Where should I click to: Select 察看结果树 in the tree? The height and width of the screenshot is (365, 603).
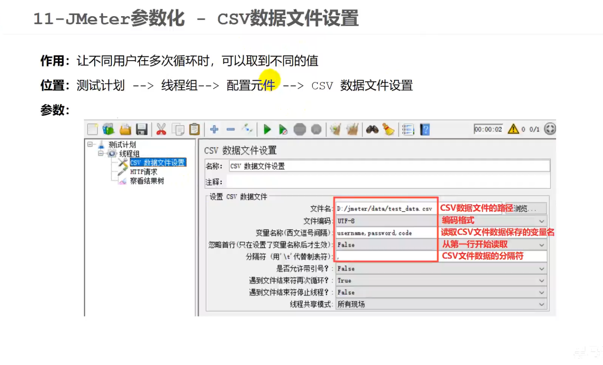tap(147, 181)
